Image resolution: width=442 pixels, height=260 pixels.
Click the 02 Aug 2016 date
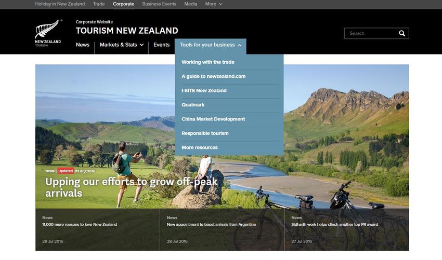point(85,171)
